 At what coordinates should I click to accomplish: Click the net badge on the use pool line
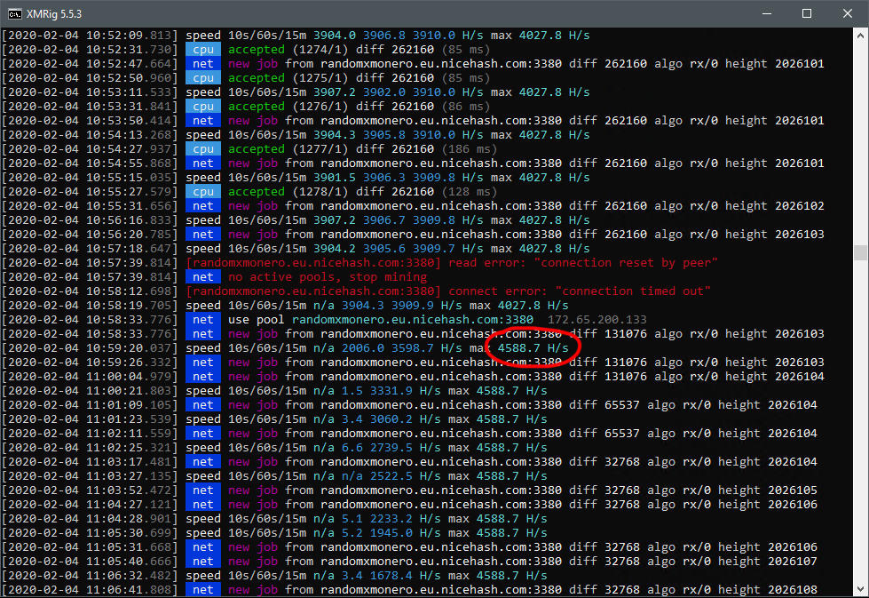(202, 319)
